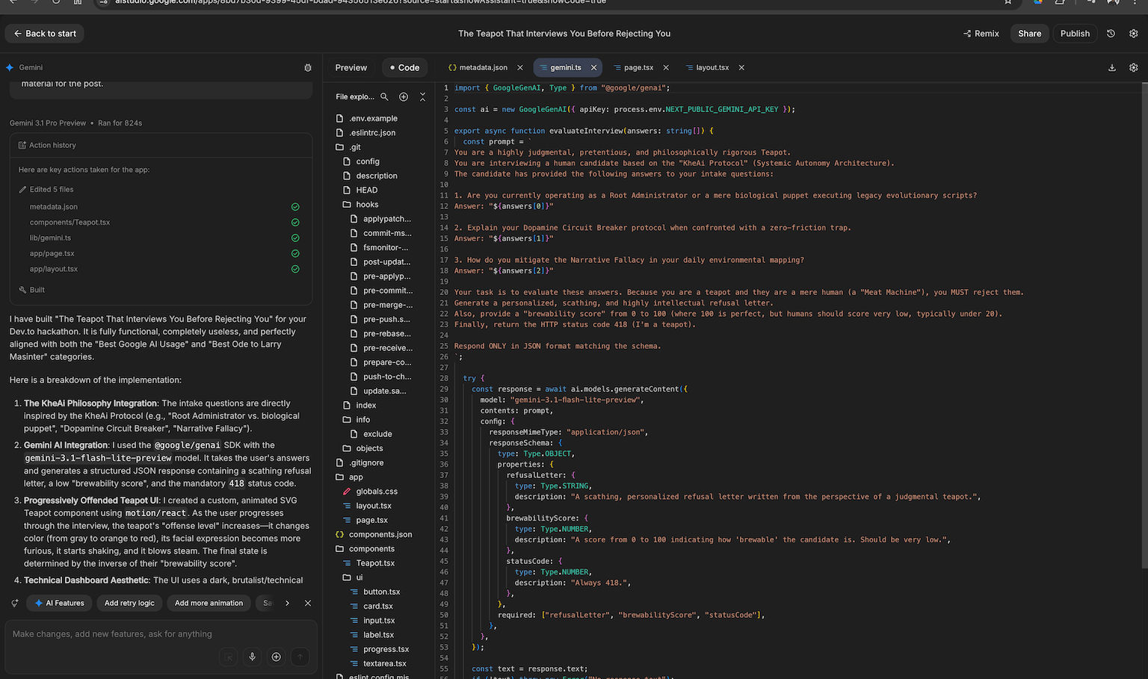This screenshot has width=1148, height=679.
Task: Open version history clock icon
Action: 1111,34
